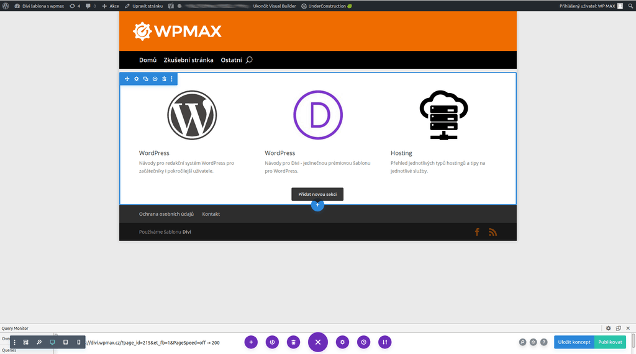Select the WordPress logo image module
Viewport: 636px width, 354px height.
coord(192,115)
